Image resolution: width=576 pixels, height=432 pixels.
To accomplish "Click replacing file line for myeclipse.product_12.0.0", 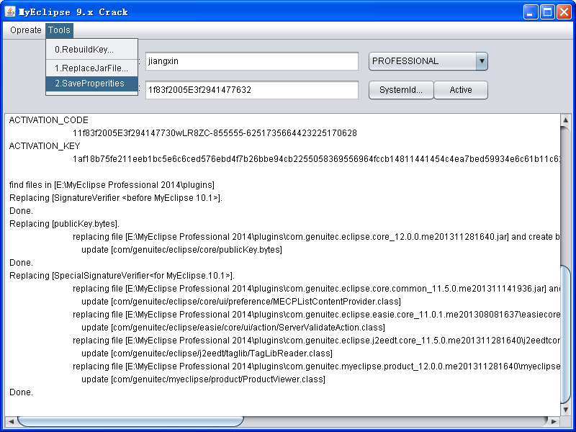I will pyautogui.click(x=316, y=366).
